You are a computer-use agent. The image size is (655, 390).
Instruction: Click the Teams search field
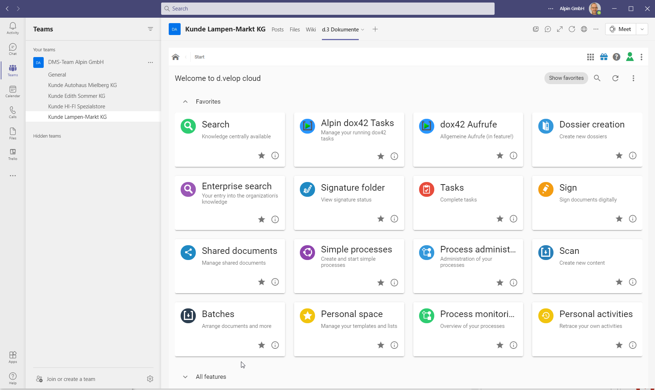(328, 9)
